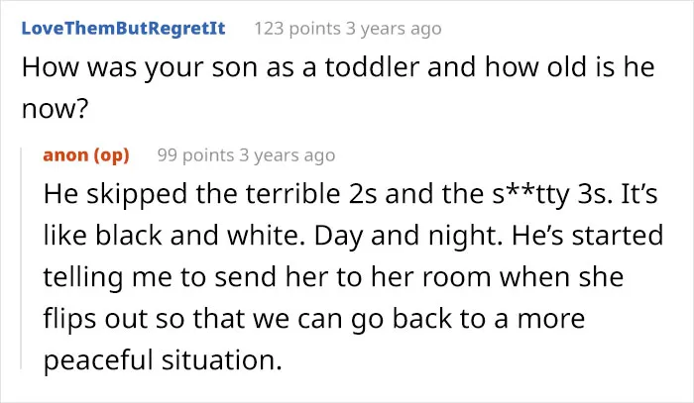694x403 pixels.
Task: Click the anon (op) username
Action: pos(86,155)
